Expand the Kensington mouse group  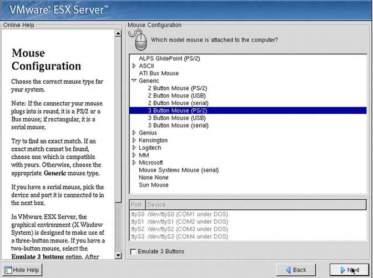[x=134, y=140]
